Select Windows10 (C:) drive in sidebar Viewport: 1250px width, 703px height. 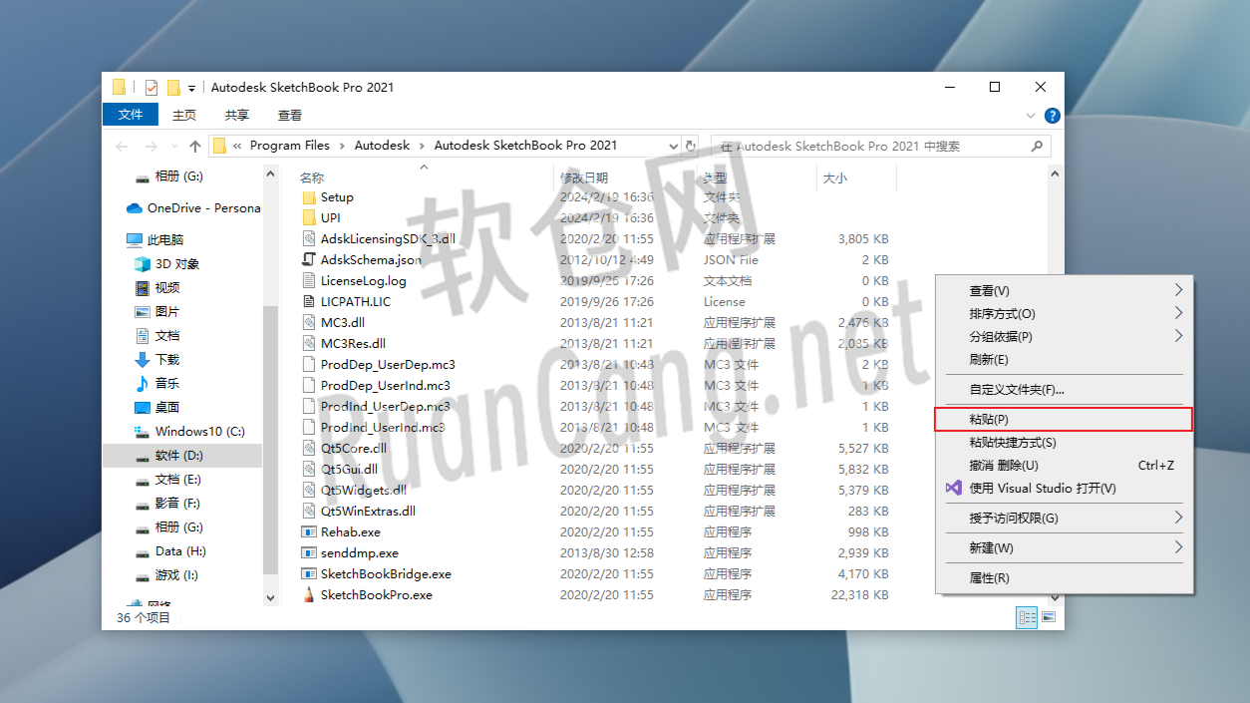click(199, 432)
